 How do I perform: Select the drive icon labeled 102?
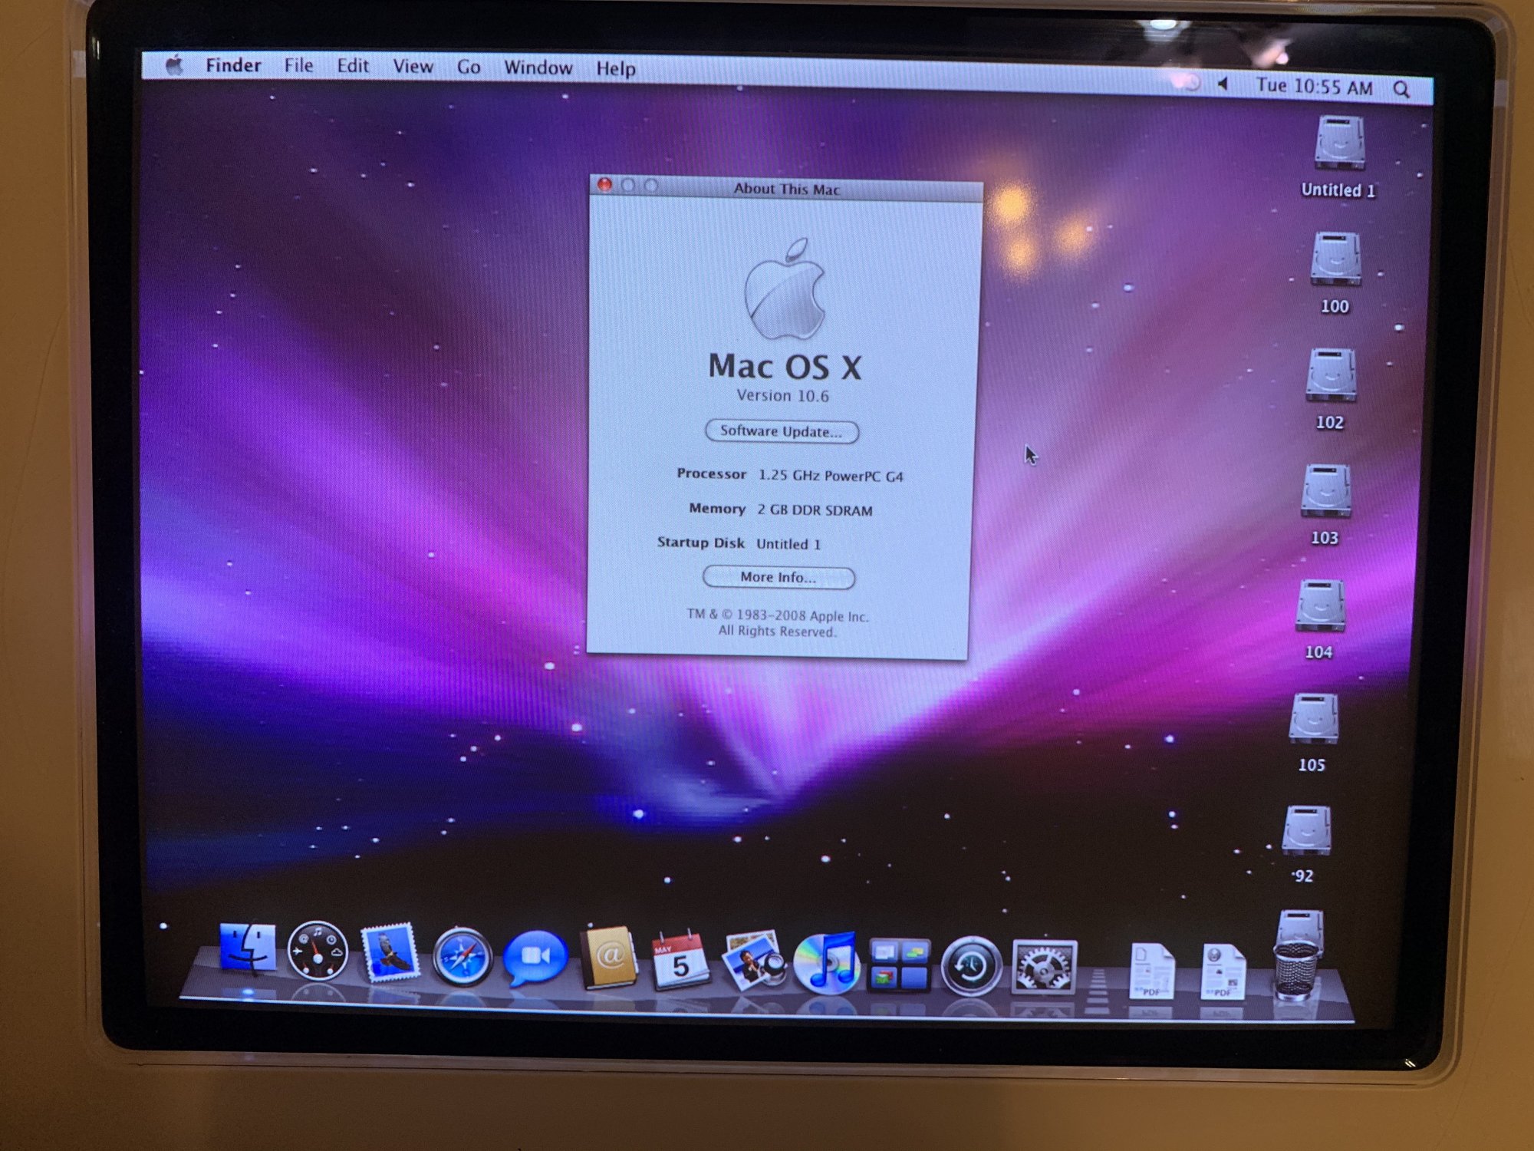click(x=1331, y=375)
